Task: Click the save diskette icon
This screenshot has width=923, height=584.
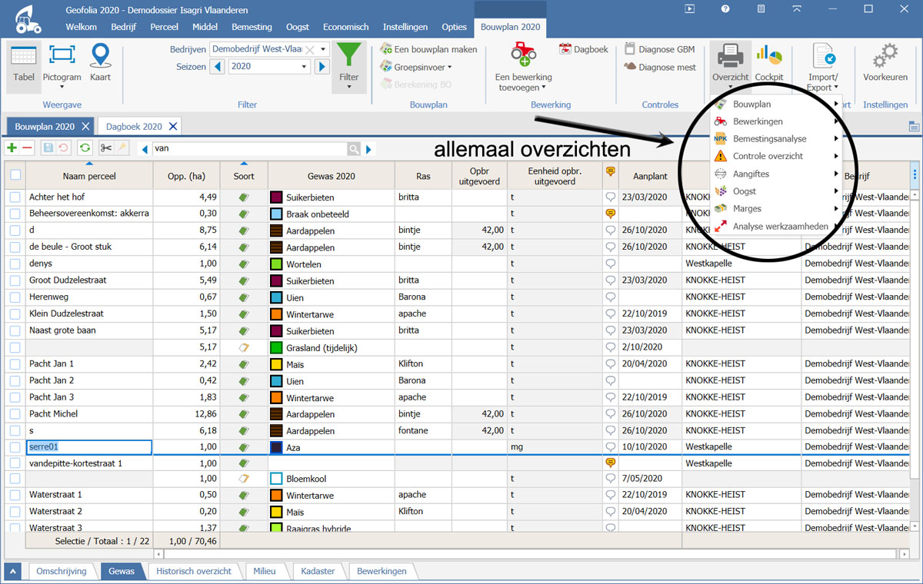Action: 48,148
